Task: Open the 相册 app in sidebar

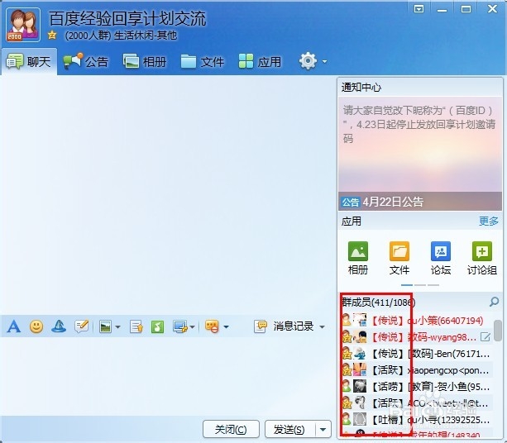Action: (358, 258)
